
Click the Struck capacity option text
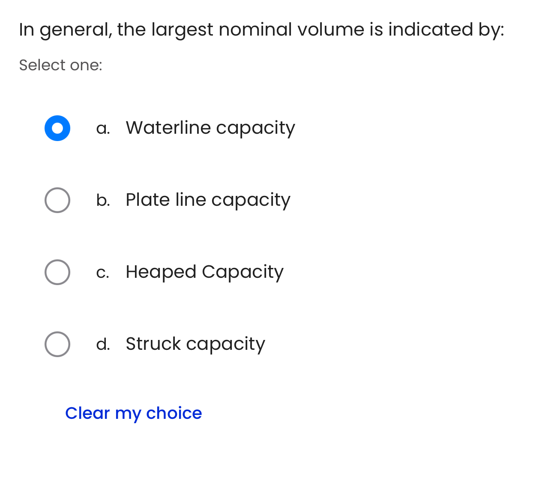pos(195,344)
